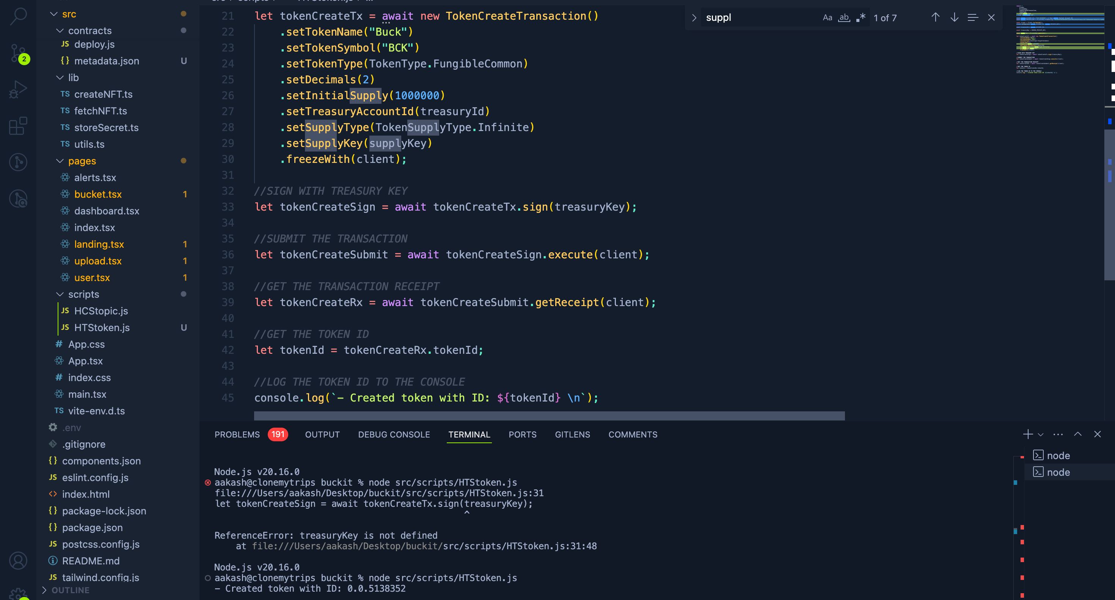Open fetchNFT.ts file
Image resolution: width=1115 pixels, height=600 pixels.
point(101,111)
